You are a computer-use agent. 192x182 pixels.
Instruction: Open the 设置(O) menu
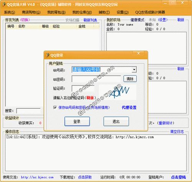122,12
